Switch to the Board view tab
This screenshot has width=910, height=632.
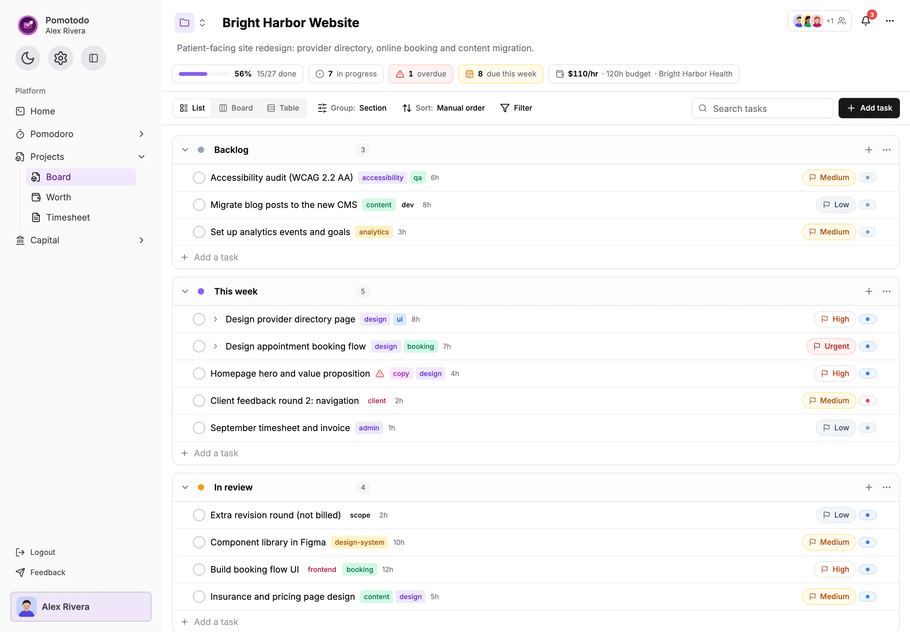click(x=236, y=108)
